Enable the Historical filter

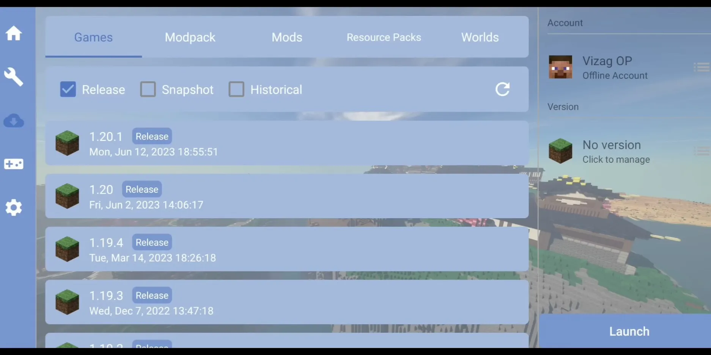236,89
